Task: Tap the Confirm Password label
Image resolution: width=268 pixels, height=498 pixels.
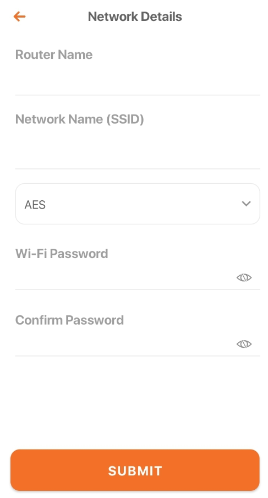Action: coord(69,320)
